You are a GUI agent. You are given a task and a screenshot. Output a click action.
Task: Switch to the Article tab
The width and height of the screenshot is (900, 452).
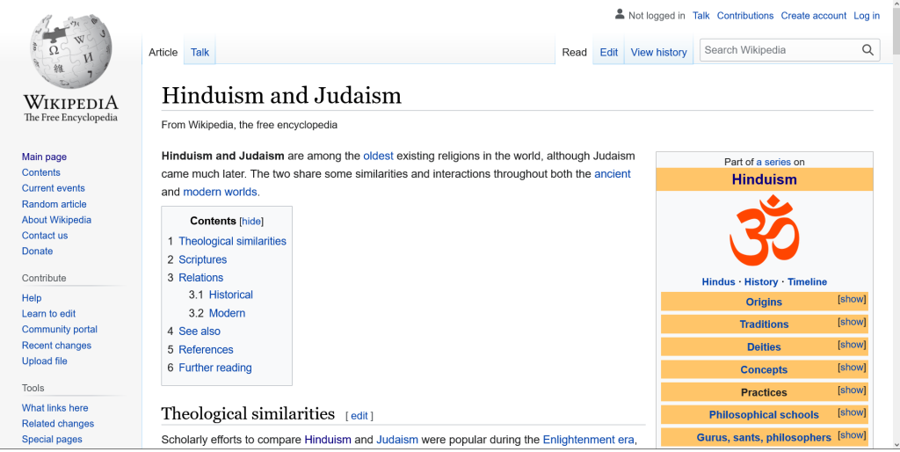tap(163, 52)
